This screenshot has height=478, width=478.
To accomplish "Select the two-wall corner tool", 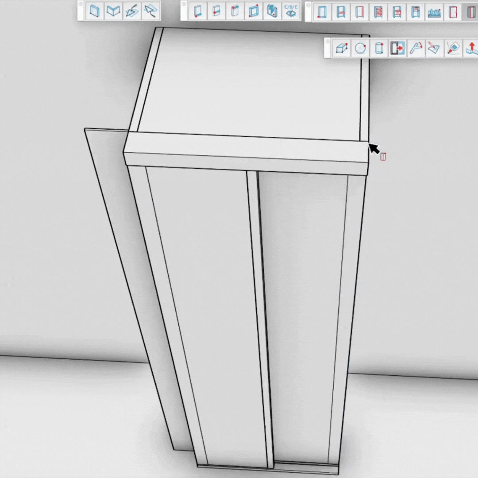I will [x=113, y=11].
